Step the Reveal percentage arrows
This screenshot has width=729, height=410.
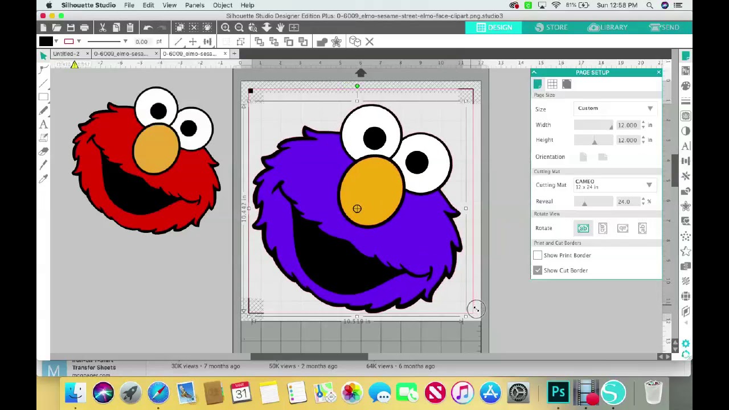click(x=643, y=201)
